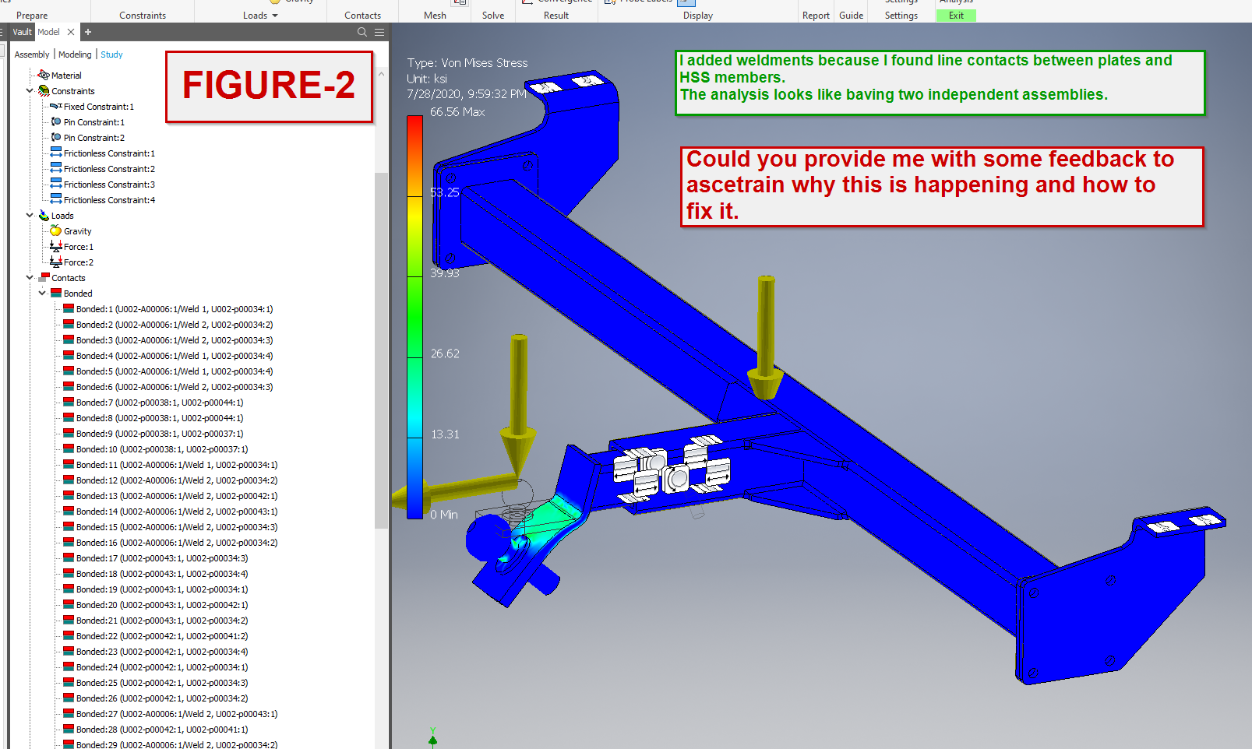1252x749 pixels.
Task: Click the browser search magnifier
Action: tap(361, 32)
